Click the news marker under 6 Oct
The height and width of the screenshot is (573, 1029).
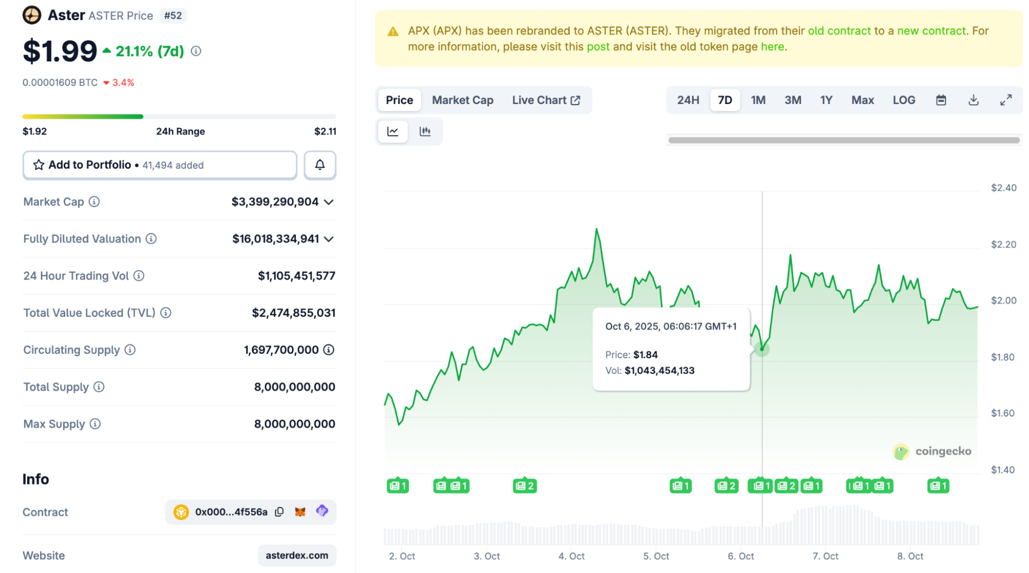pyautogui.click(x=760, y=485)
